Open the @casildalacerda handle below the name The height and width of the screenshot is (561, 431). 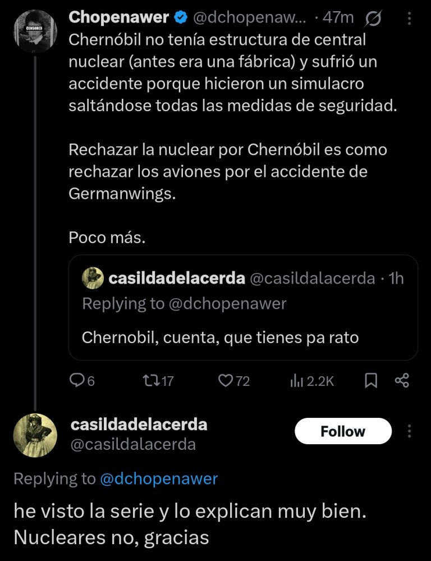coord(134,445)
